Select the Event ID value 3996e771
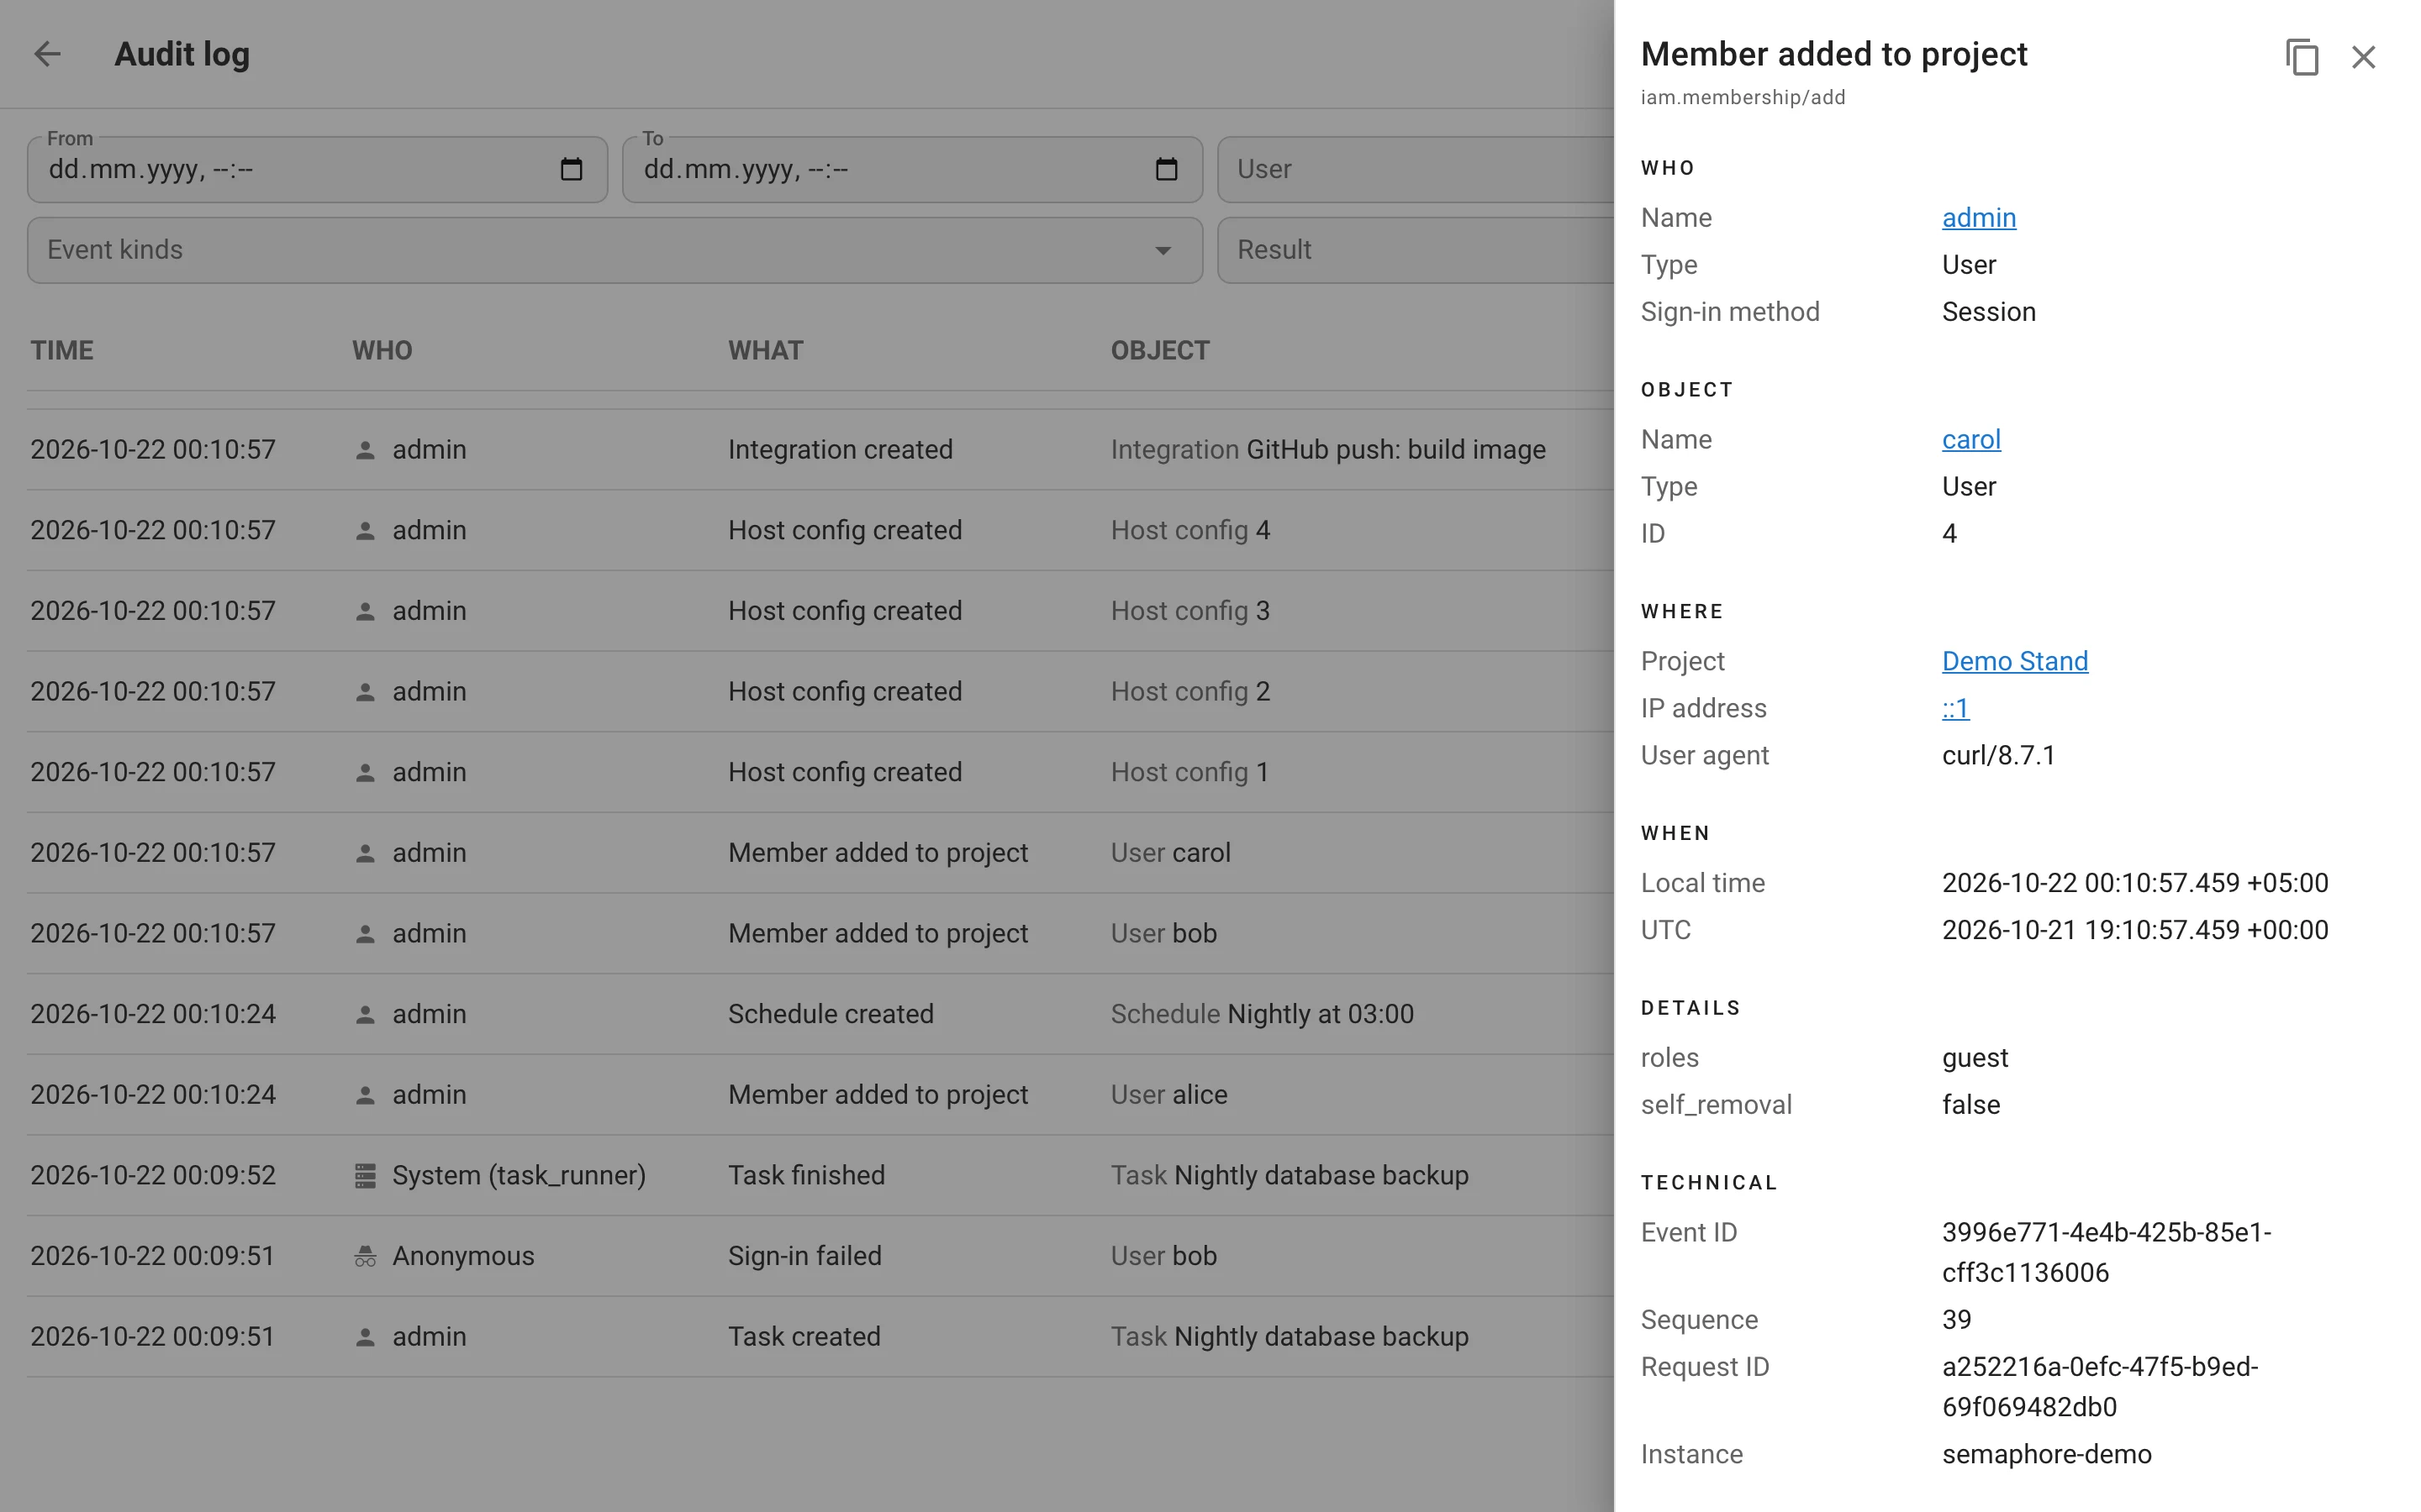Viewport: 2421px width, 1512px height. (2107, 1253)
